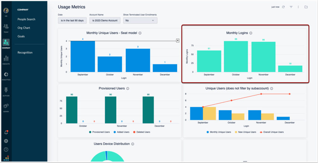Image resolution: width=318 pixels, height=163 pixels.
Task: Select the Company sidebar icon
Action: point(6,42)
